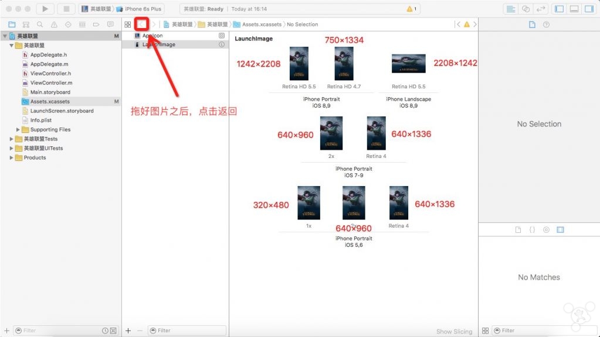Open the Issue navigator (warning triangle icon)
The width and height of the screenshot is (600, 337).
(x=54, y=25)
